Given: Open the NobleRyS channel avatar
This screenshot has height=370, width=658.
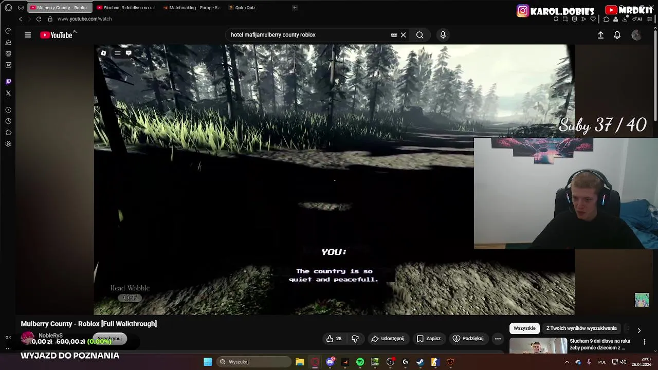Looking at the screenshot, I should (x=27, y=339).
